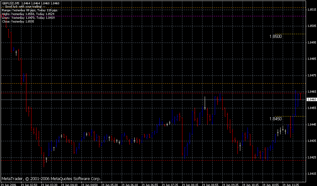Click the '19 Jun 2006' date label

click(8, 185)
